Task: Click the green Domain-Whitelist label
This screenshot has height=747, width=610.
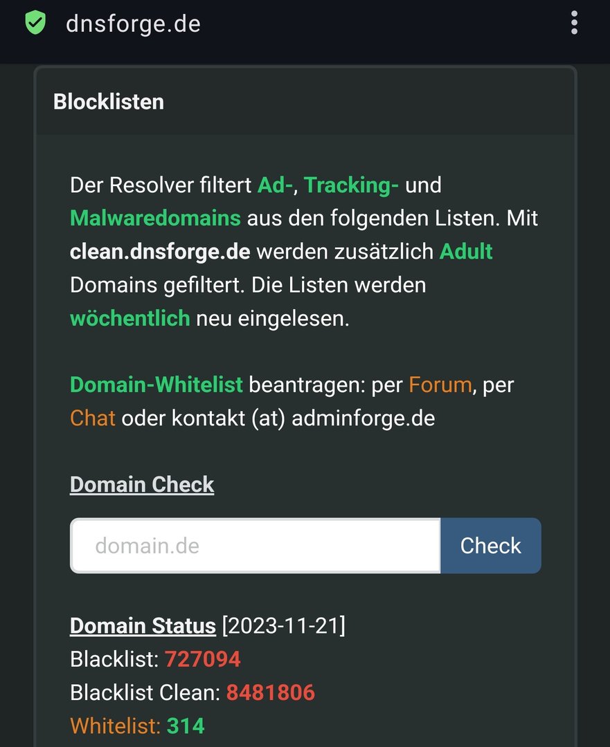Action: 156,385
